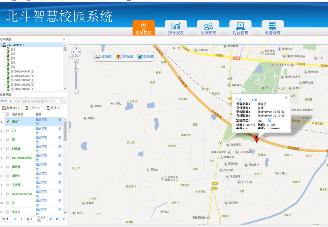This screenshot has width=328, height=227.
Task: Click the detail icon in 谢宇兰 row
Action: (x=60, y=120)
